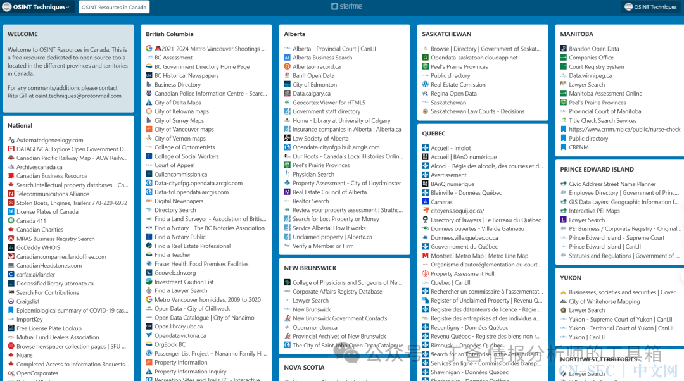
Task: Open License Plates of Canada
Action: (47, 211)
